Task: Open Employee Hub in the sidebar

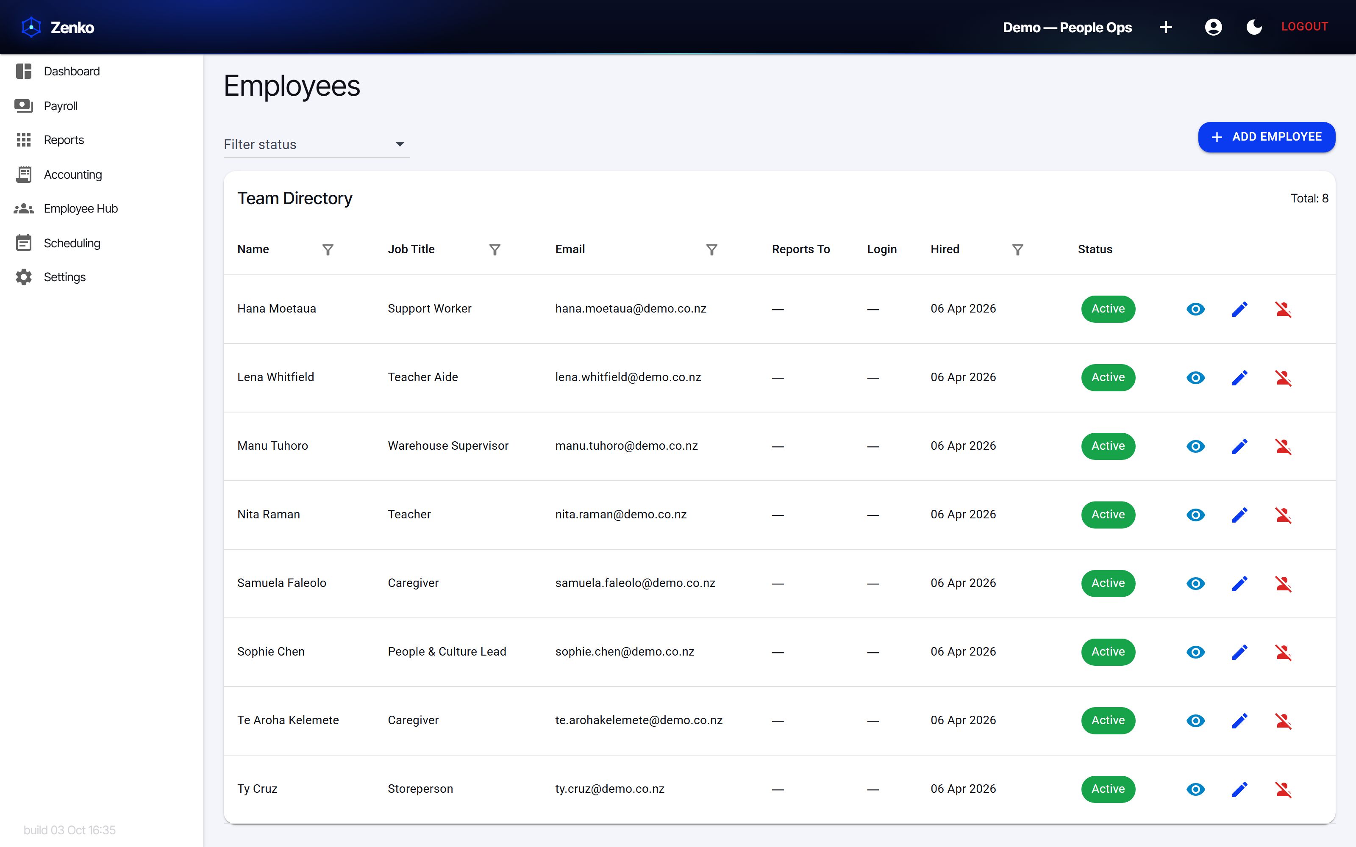Action: 101,208
